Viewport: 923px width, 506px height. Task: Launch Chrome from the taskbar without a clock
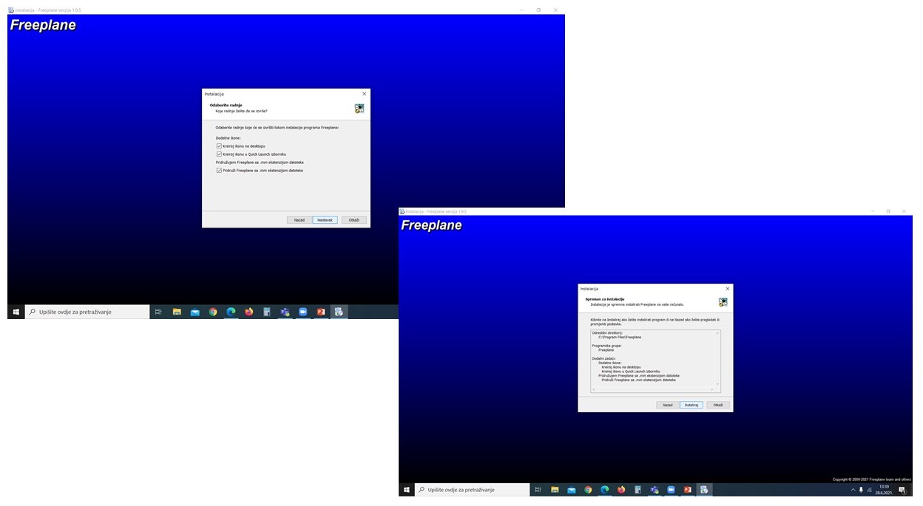coord(213,312)
